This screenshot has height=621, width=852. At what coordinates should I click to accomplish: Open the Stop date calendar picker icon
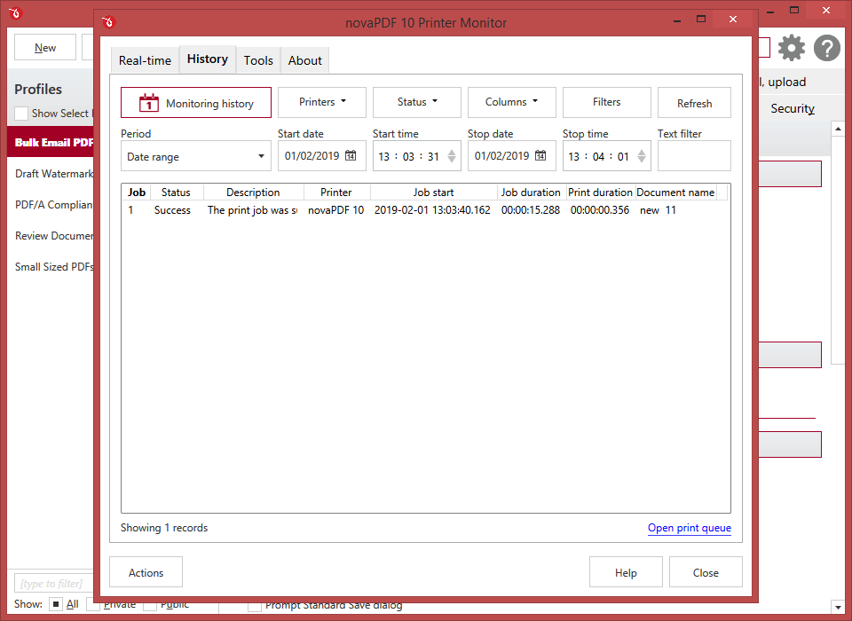(x=540, y=155)
